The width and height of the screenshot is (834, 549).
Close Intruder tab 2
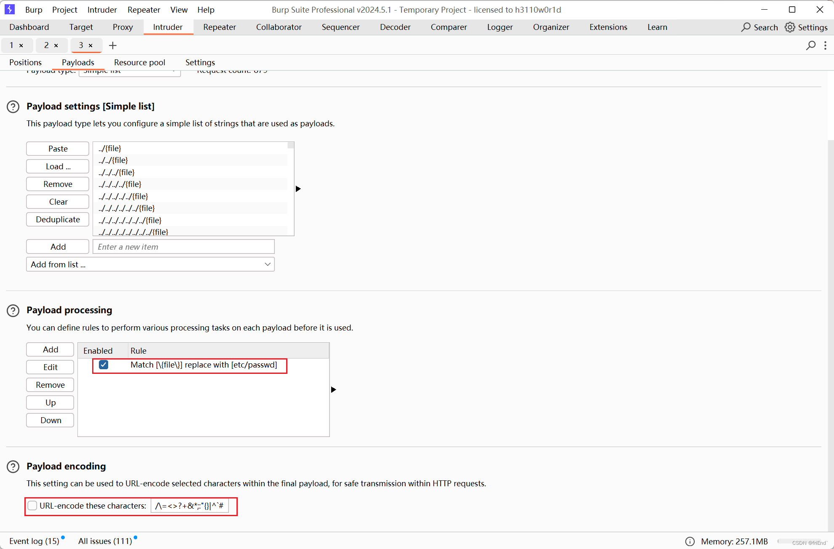coord(56,45)
